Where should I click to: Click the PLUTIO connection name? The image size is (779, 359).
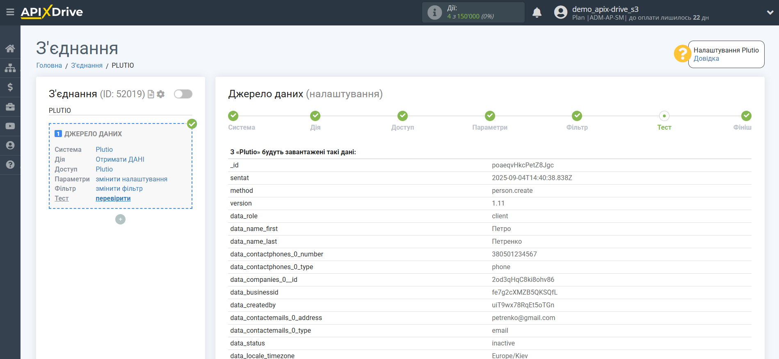click(60, 110)
